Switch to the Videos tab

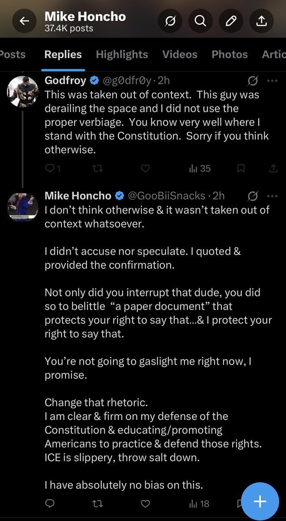(179, 54)
